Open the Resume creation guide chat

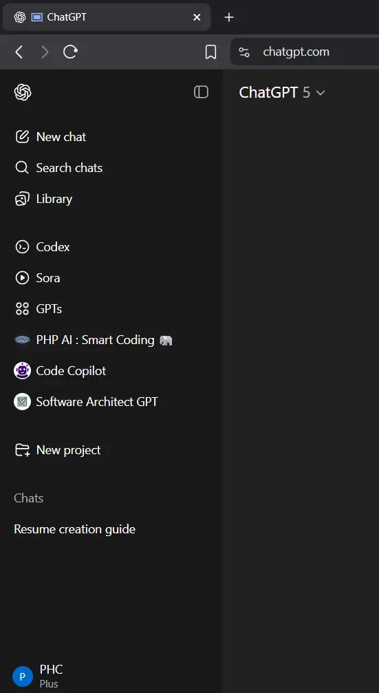click(x=111, y=529)
